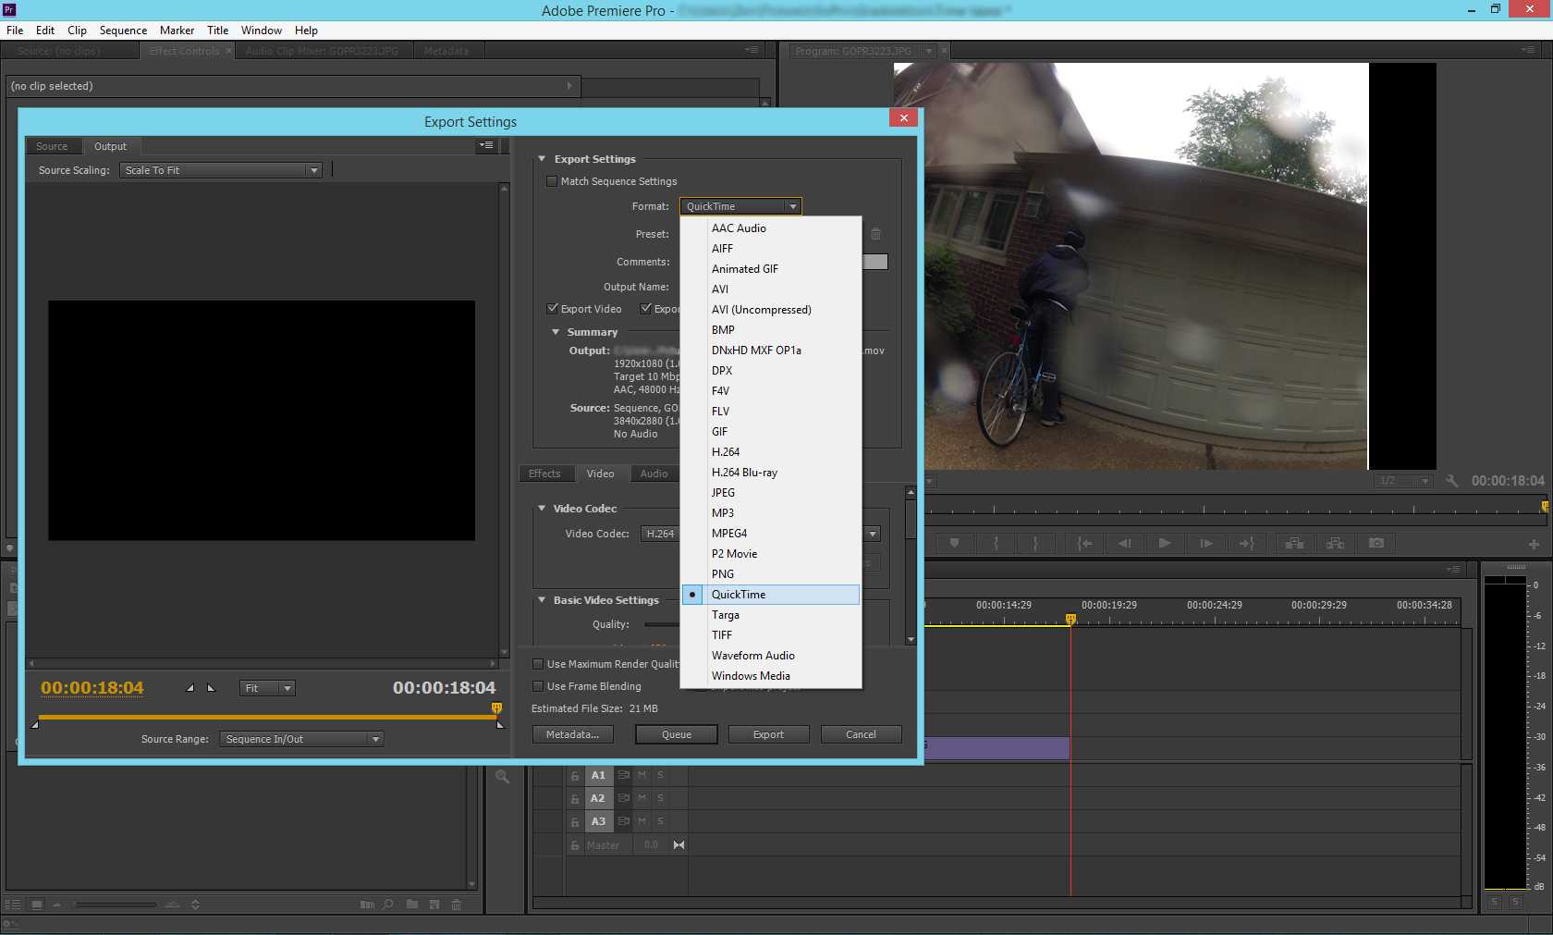This screenshot has width=1553, height=935.
Task: Open Program monitor settings wrench
Action: click(1451, 481)
